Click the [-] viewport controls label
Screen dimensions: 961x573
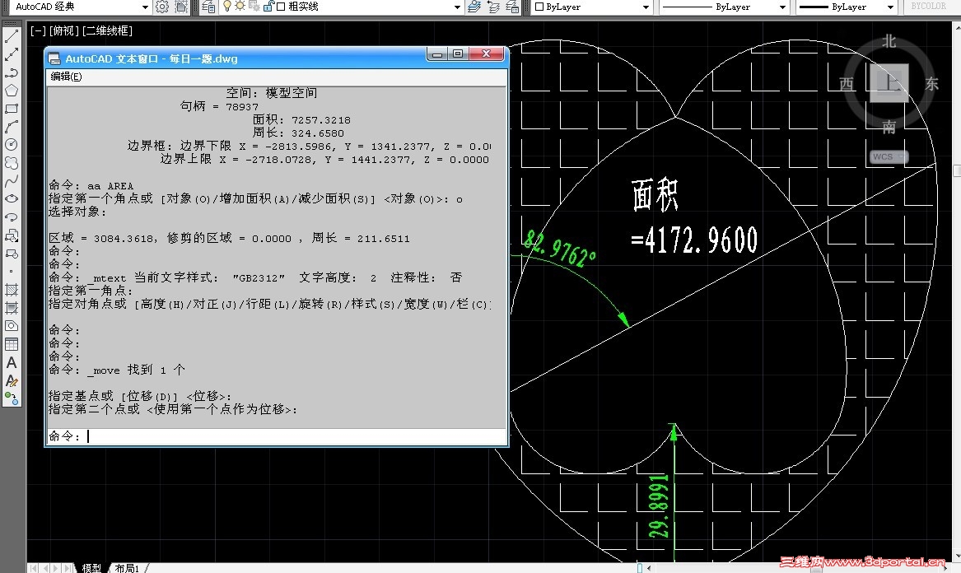38,30
